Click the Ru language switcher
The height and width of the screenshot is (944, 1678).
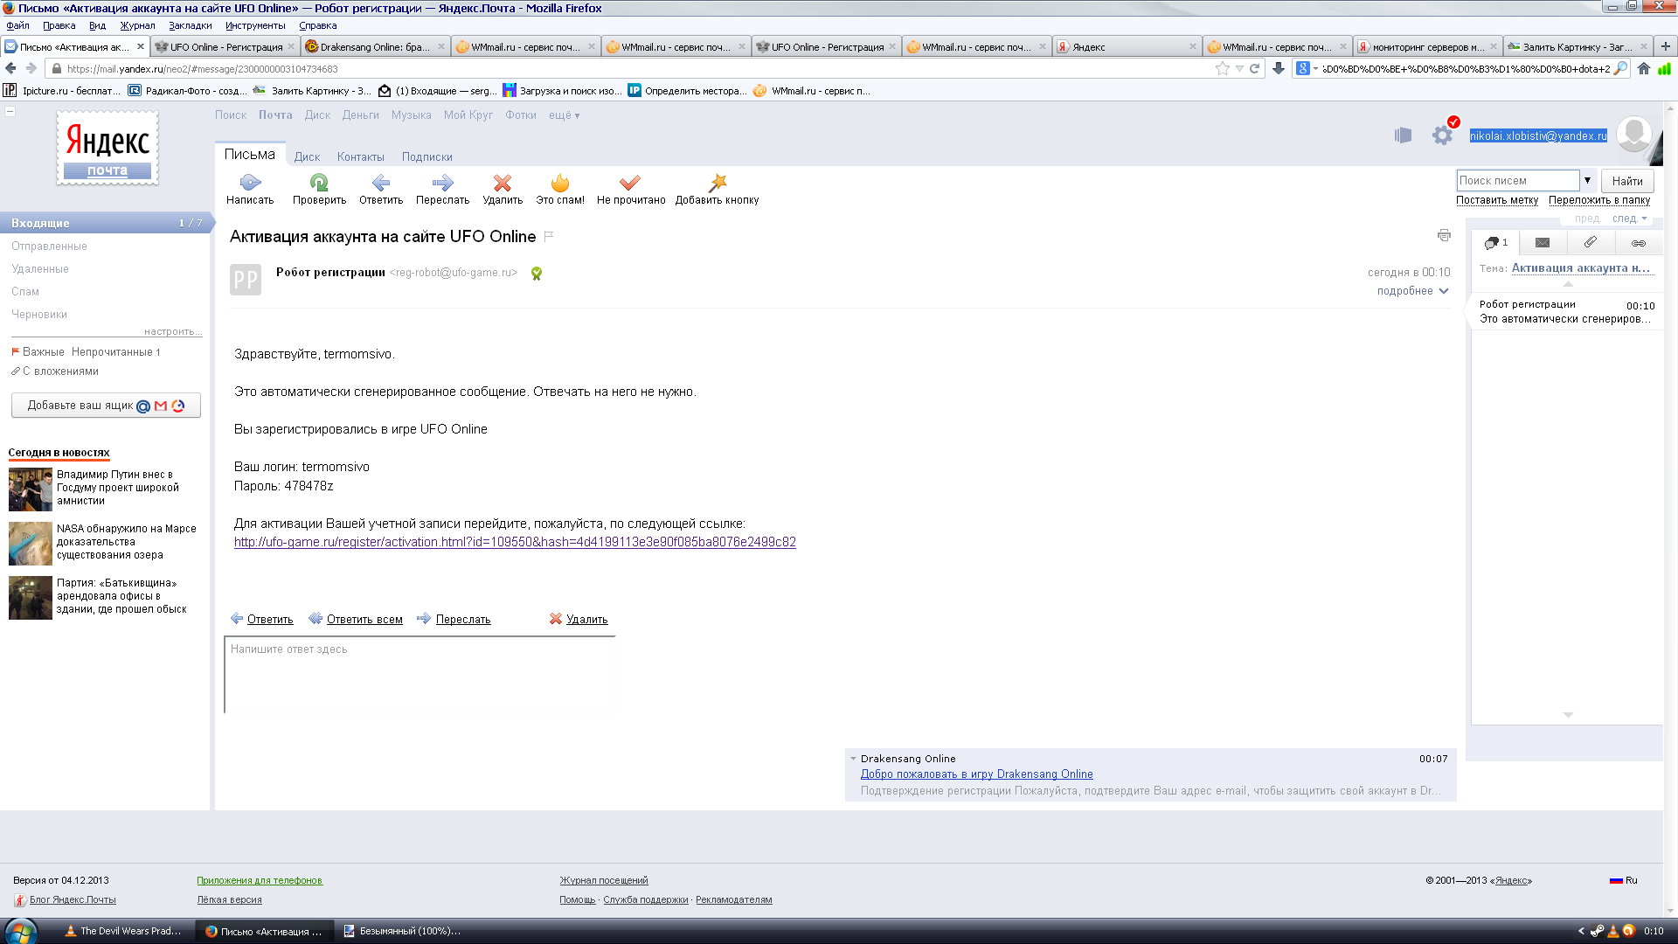1624,881
